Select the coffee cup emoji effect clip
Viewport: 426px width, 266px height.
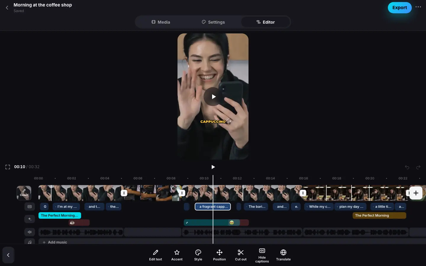(x=79, y=223)
